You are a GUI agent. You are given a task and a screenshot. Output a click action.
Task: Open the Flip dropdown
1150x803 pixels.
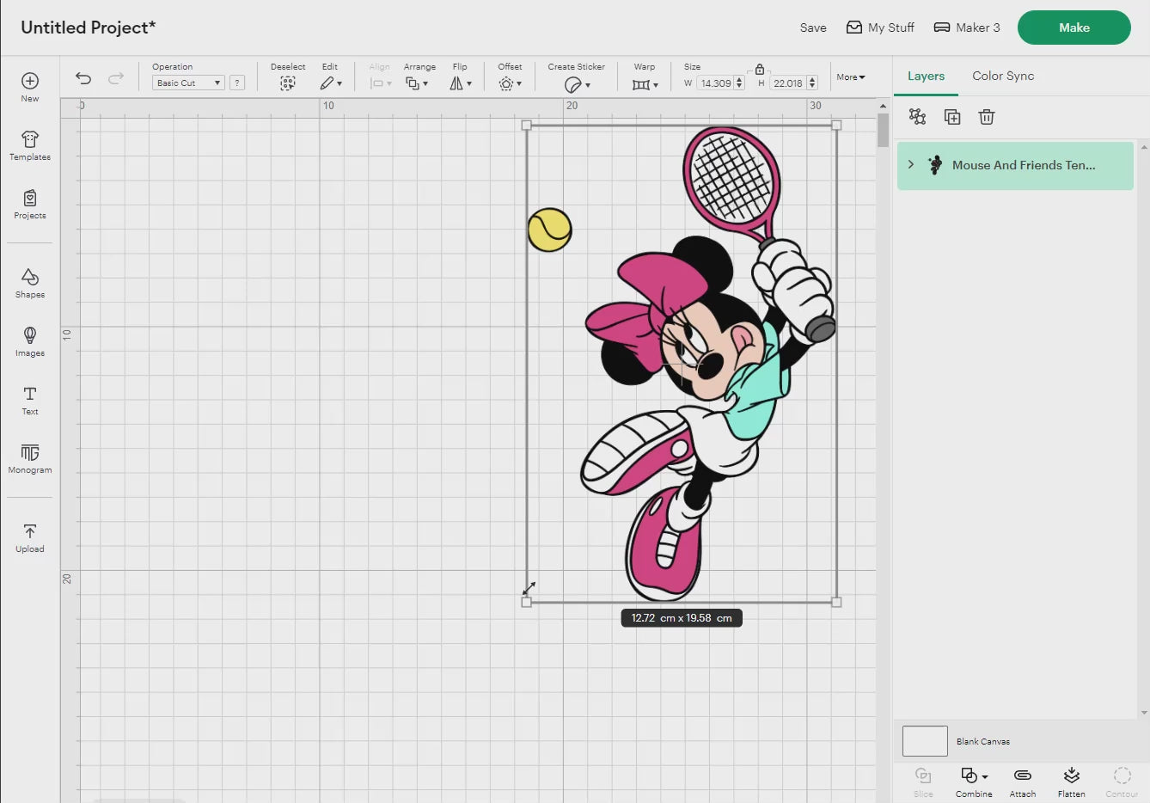[461, 83]
